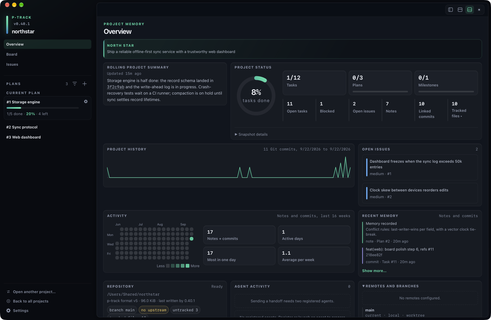The image size is (491, 320).
Task: Click the 'branch main' repository tag
Action: click(122, 310)
